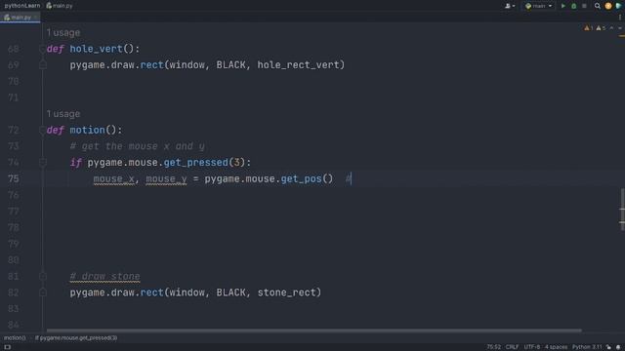The image size is (625, 351).
Task: Click the green Run button
Action: (x=562, y=6)
